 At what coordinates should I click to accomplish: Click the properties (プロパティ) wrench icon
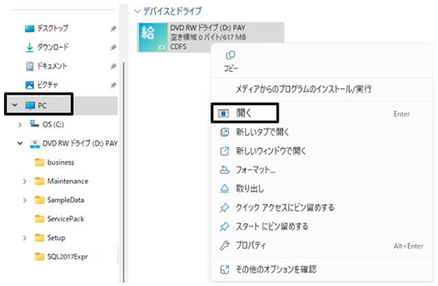(225, 245)
